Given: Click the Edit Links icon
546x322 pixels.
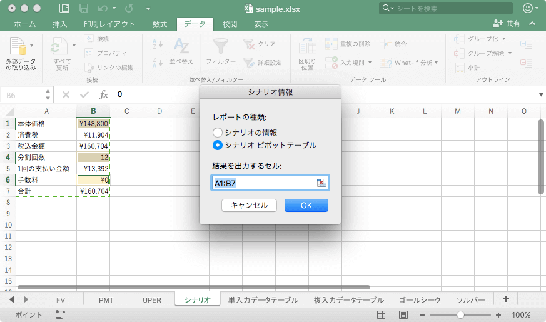Looking at the screenshot, I should [89, 68].
